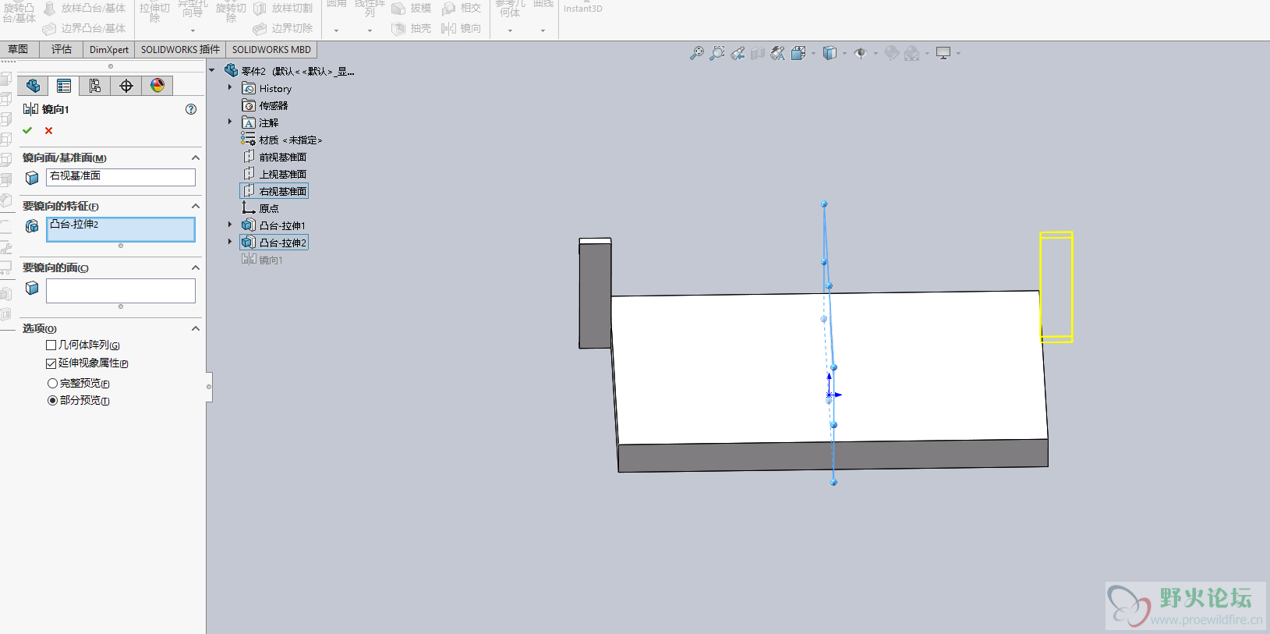Click the Instant3D button

[583, 9]
